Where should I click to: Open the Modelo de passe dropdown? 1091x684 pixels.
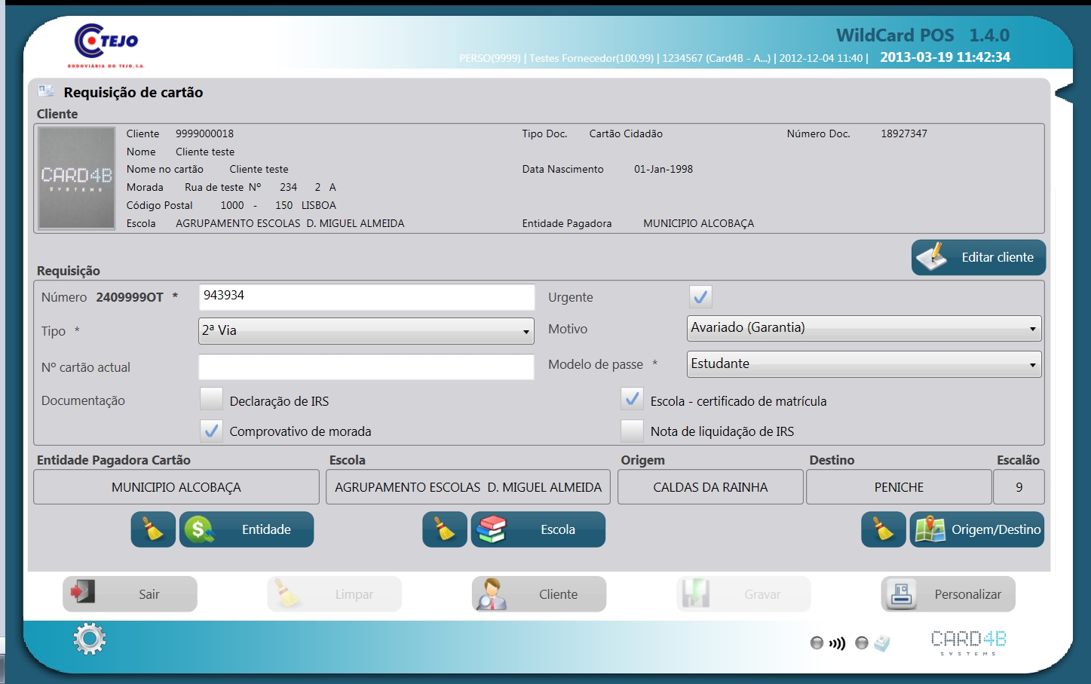(x=864, y=364)
